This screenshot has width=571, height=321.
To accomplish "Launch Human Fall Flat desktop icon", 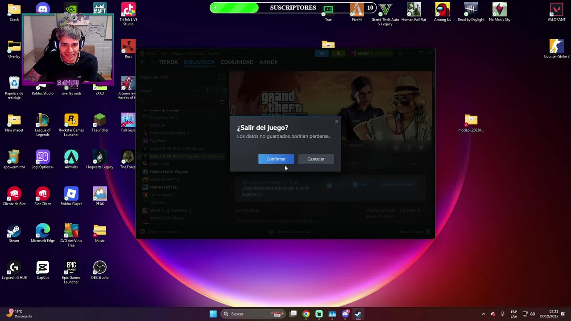I will click(x=414, y=12).
